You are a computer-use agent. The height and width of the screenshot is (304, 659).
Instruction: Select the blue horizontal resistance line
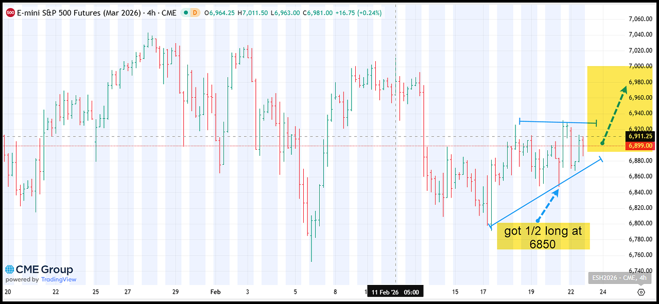558,122
